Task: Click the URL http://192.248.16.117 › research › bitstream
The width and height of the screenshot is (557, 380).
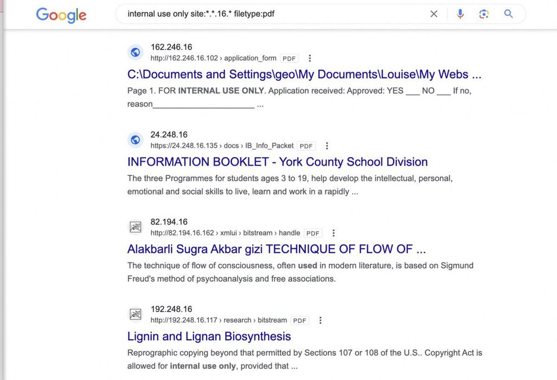Action: [219, 320]
